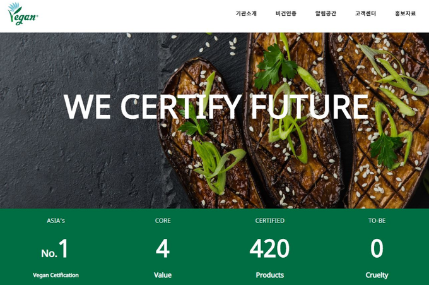Click the Vegan Cetification label
Viewport: 429px width, 285px height.
[56, 275]
